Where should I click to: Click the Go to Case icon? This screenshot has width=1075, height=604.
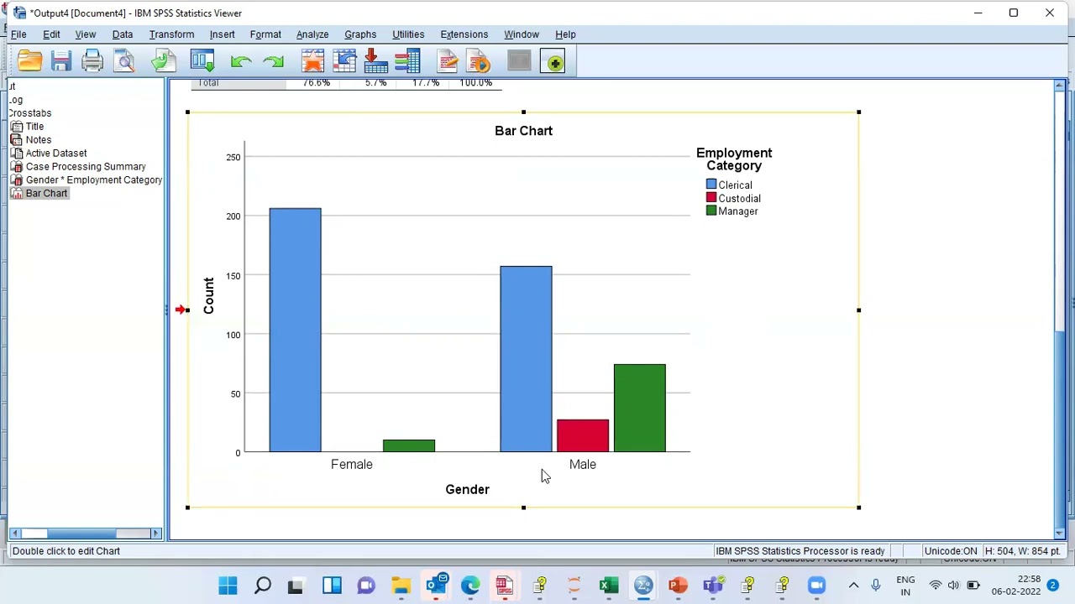coord(344,61)
